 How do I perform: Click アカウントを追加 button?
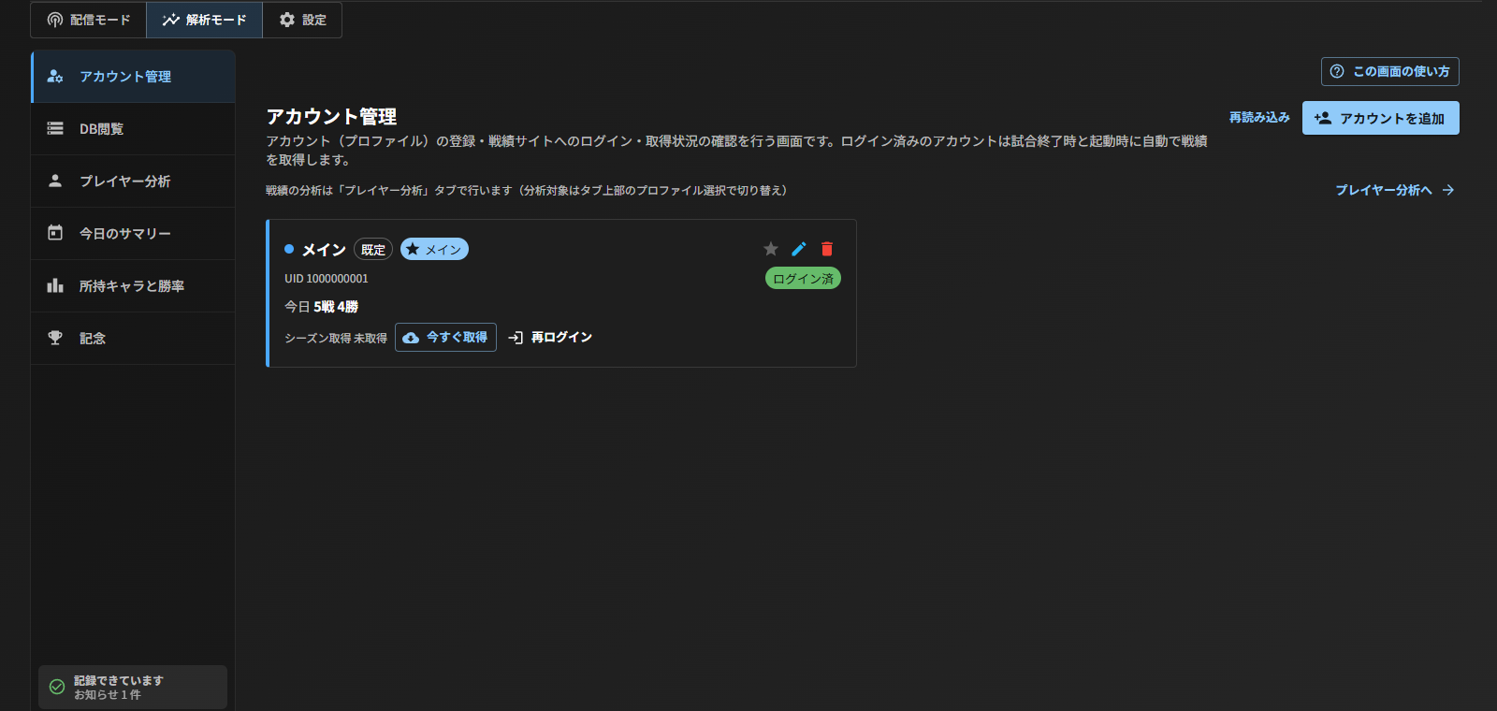(x=1380, y=118)
